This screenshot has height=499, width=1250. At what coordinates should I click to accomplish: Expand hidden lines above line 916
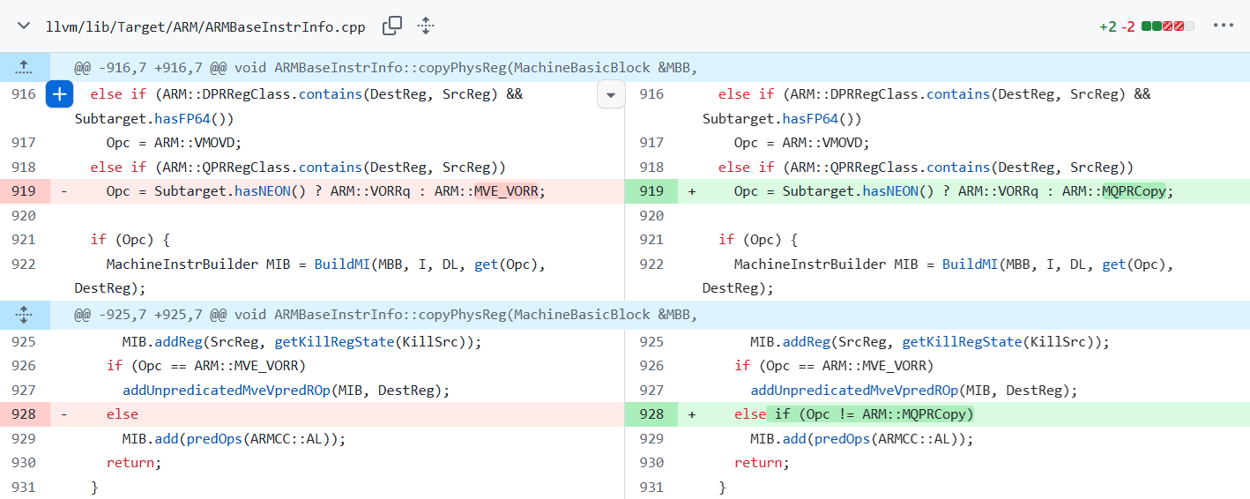click(x=24, y=67)
